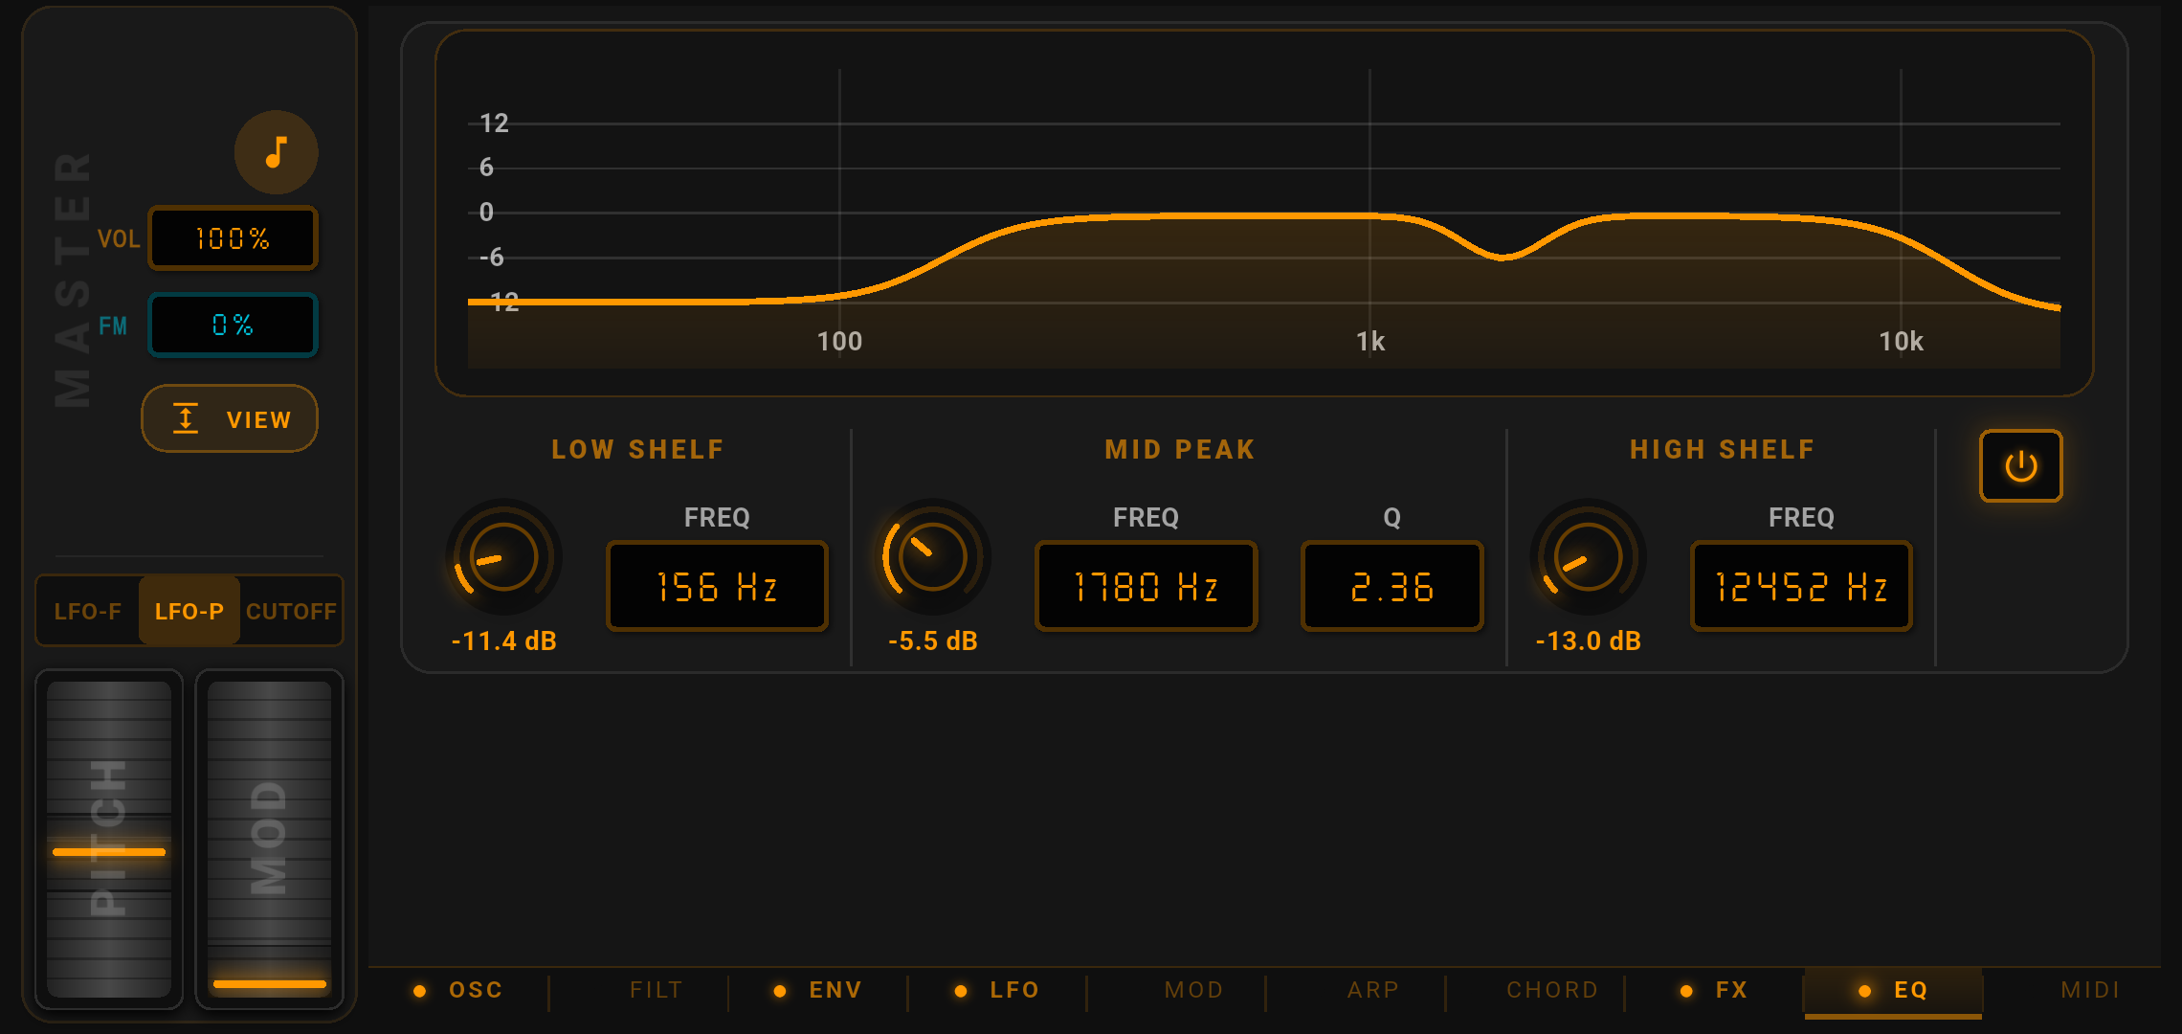This screenshot has height=1034, width=2182.
Task: Click the Q value display showing 2.36
Action: (x=1392, y=586)
